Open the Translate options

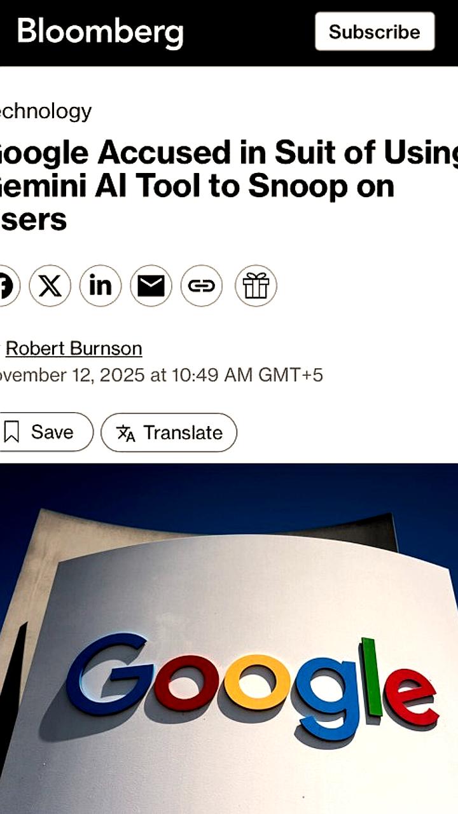click(x=169, y=432)
